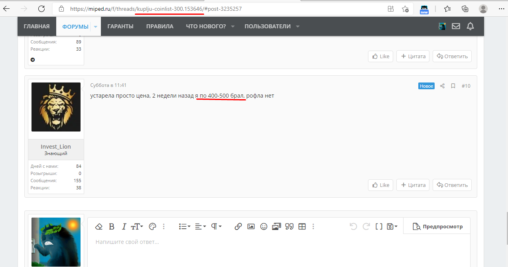
Task: Like Invest_Lion's post
Action: coord(380,185)
